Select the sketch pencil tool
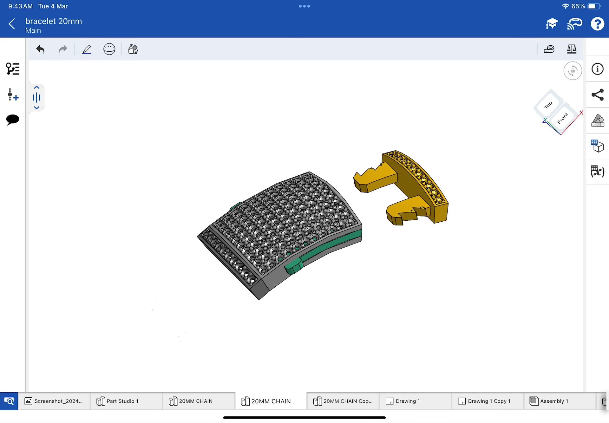 coord(87,49)
